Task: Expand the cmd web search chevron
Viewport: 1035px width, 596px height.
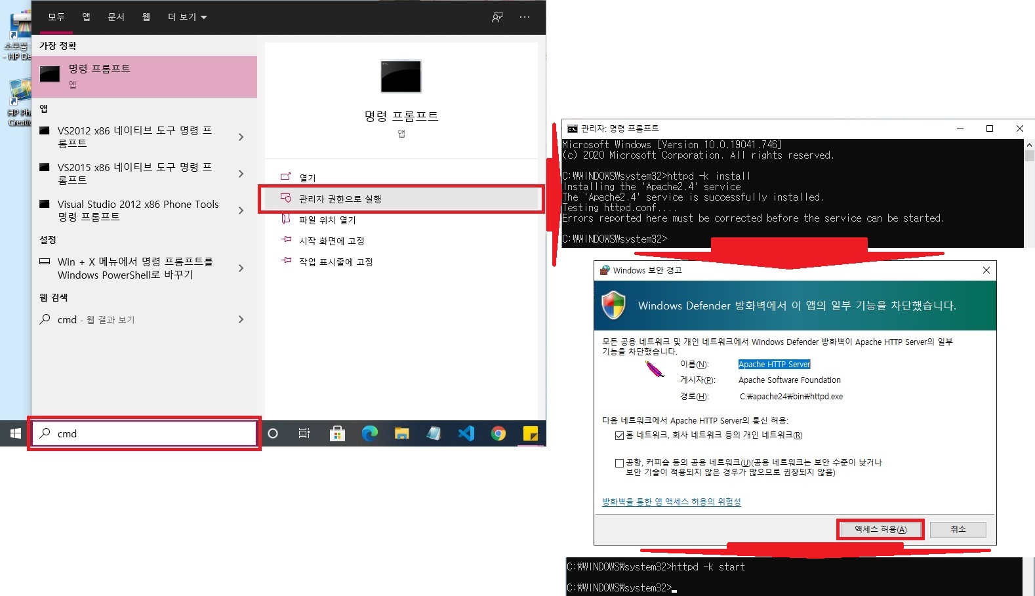Action: point(241,319)
